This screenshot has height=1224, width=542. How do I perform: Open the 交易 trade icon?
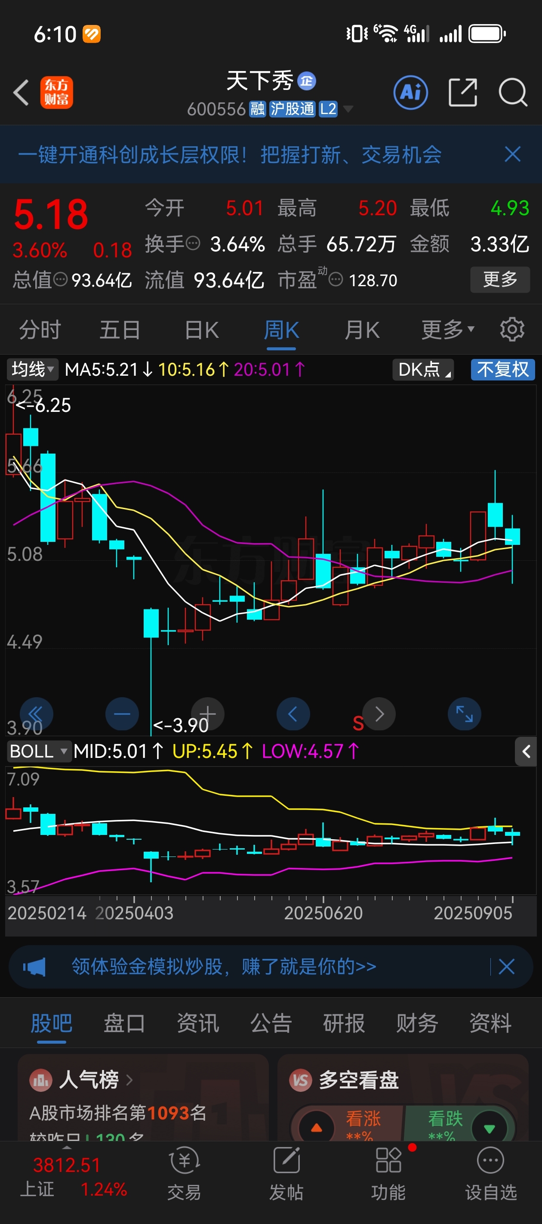(184, 1173)
